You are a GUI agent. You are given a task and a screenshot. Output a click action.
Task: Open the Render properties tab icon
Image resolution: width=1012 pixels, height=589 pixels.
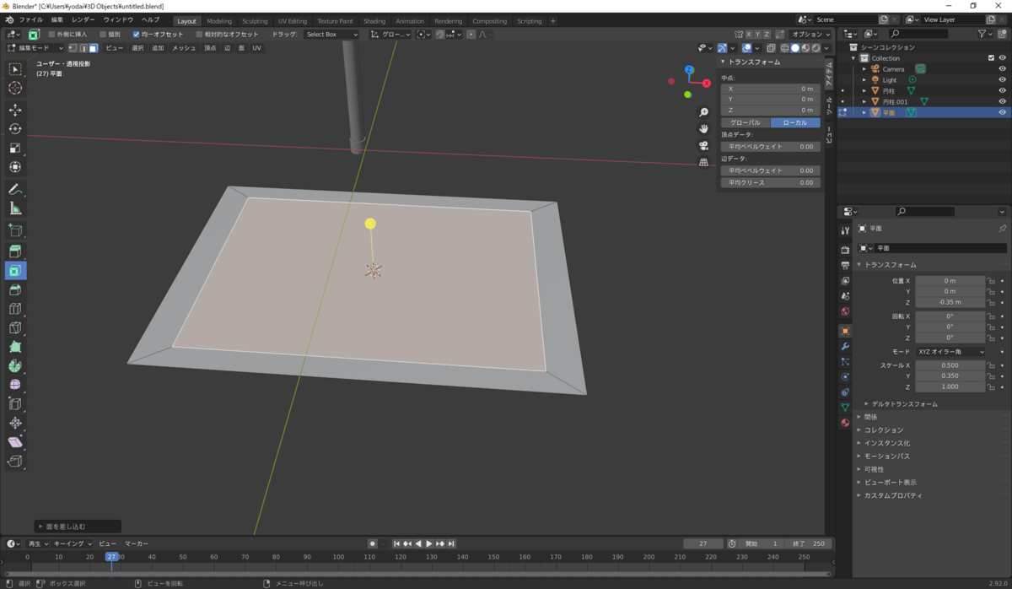(845, 250)
